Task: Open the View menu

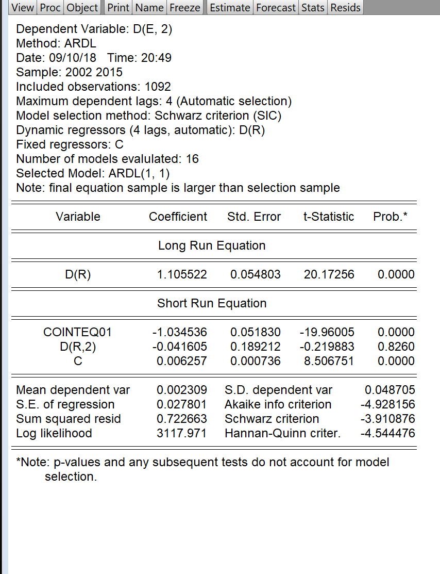Action: point(24,8)
